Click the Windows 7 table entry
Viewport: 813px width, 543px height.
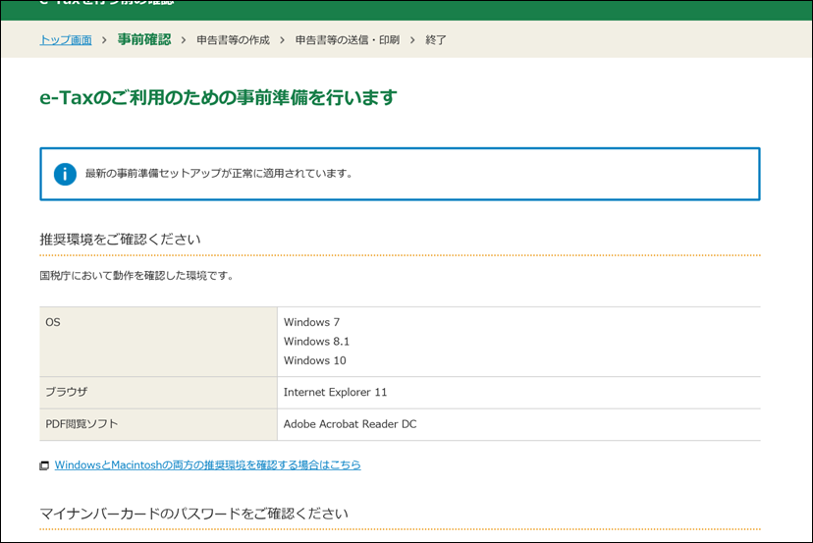pyautogui.click(x=311, y=322)
